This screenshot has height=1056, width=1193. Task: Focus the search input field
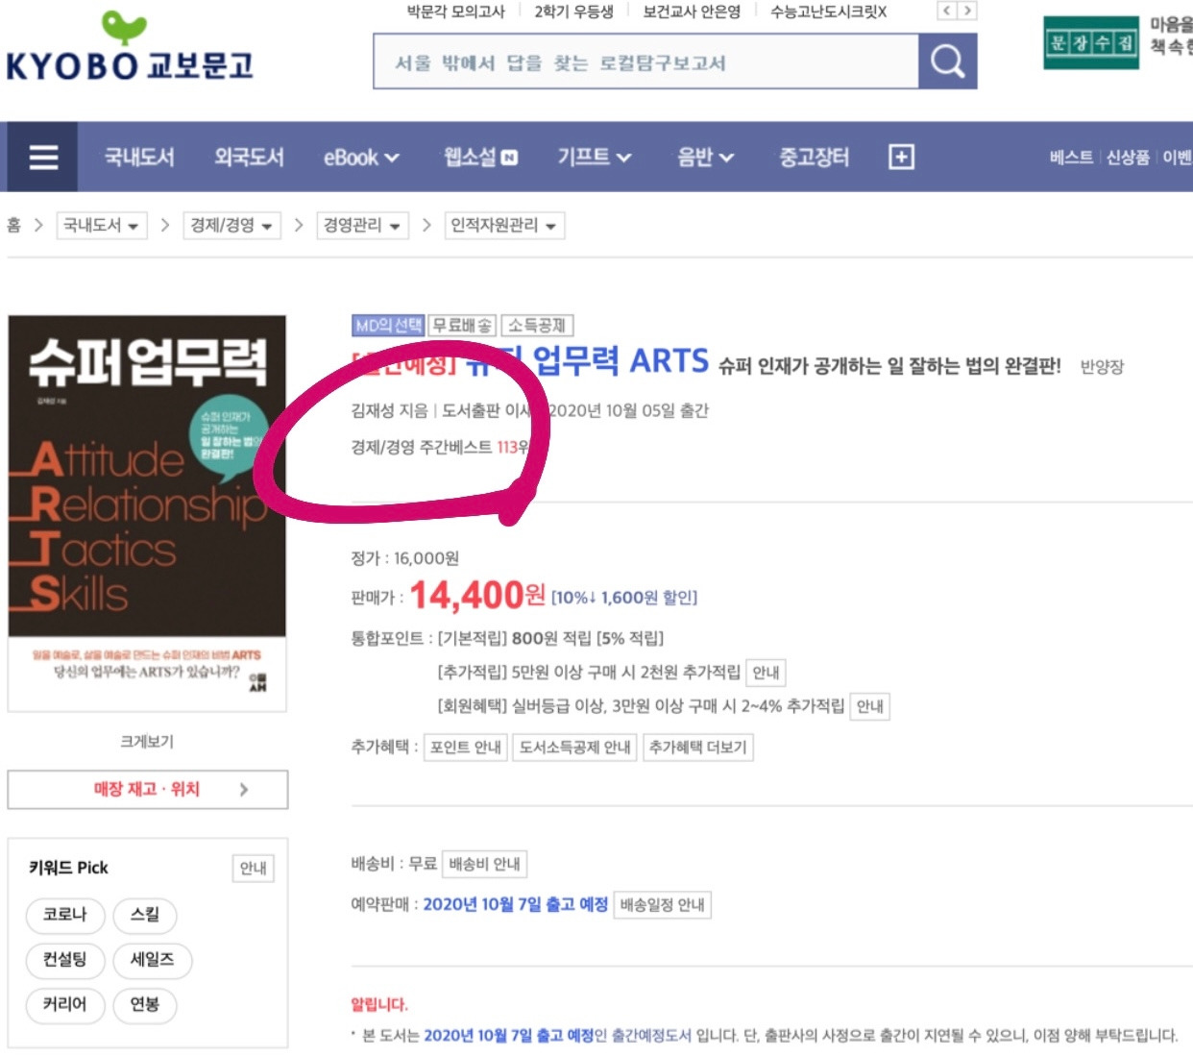coord(645,61)
